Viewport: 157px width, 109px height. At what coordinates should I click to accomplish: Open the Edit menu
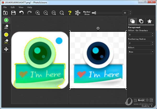pos(13,7)
